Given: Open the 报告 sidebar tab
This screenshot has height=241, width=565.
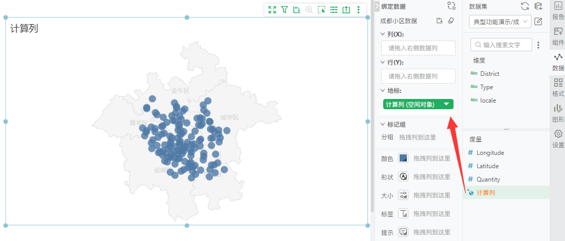Looking at the screenshot, I should (x=558, y=11).
